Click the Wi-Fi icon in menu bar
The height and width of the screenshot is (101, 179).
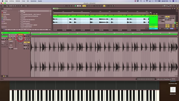147,1
